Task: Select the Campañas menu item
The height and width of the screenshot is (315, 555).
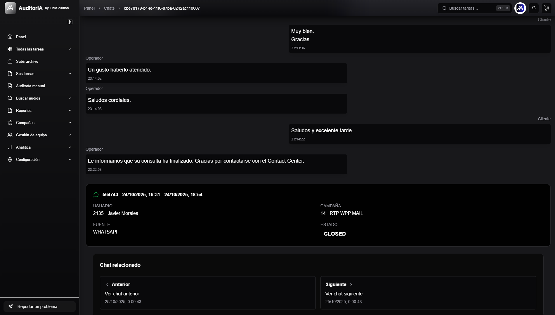Action: click(x=39, y=123)
